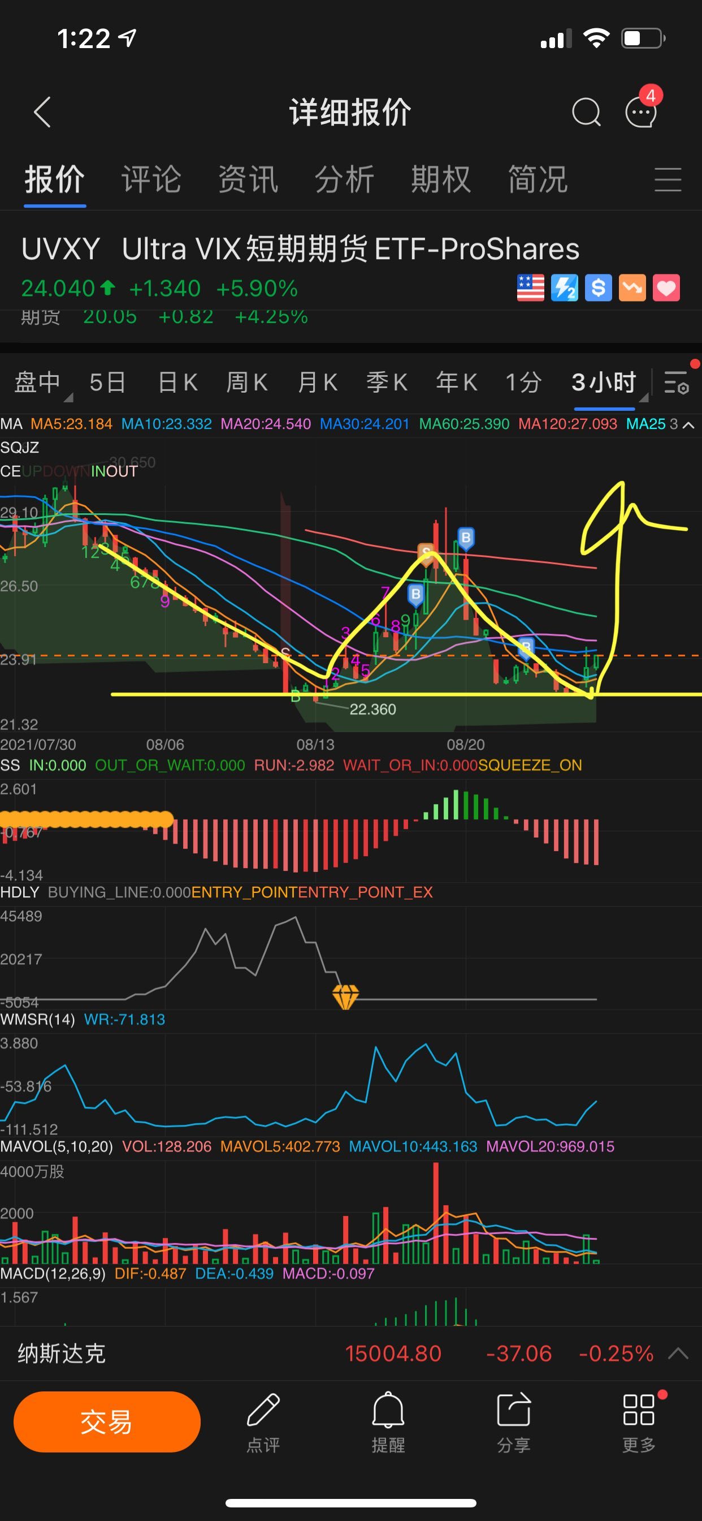Viewport: 702px width, 1521px height.
Task: Open the hamburger menu beside 简况 tab
Action: point(668,179)
